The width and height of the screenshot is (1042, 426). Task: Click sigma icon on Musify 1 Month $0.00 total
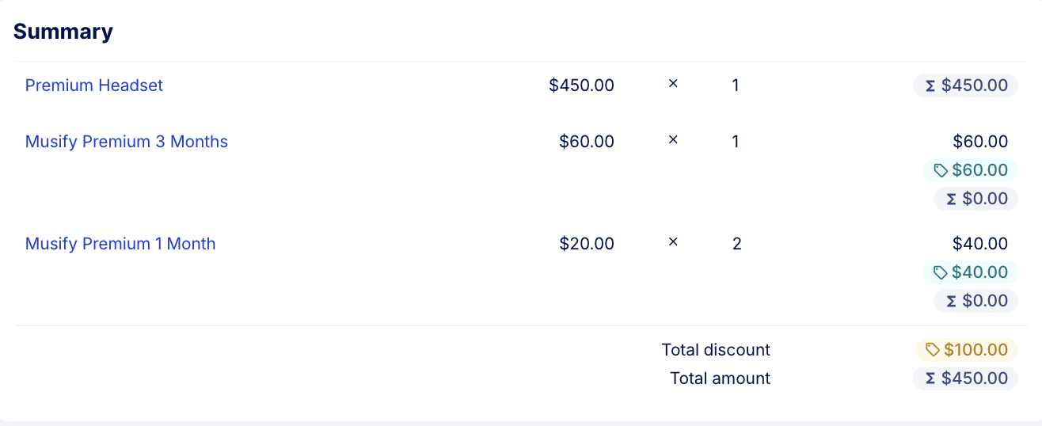pyautogui.click(x=951, y=301)
